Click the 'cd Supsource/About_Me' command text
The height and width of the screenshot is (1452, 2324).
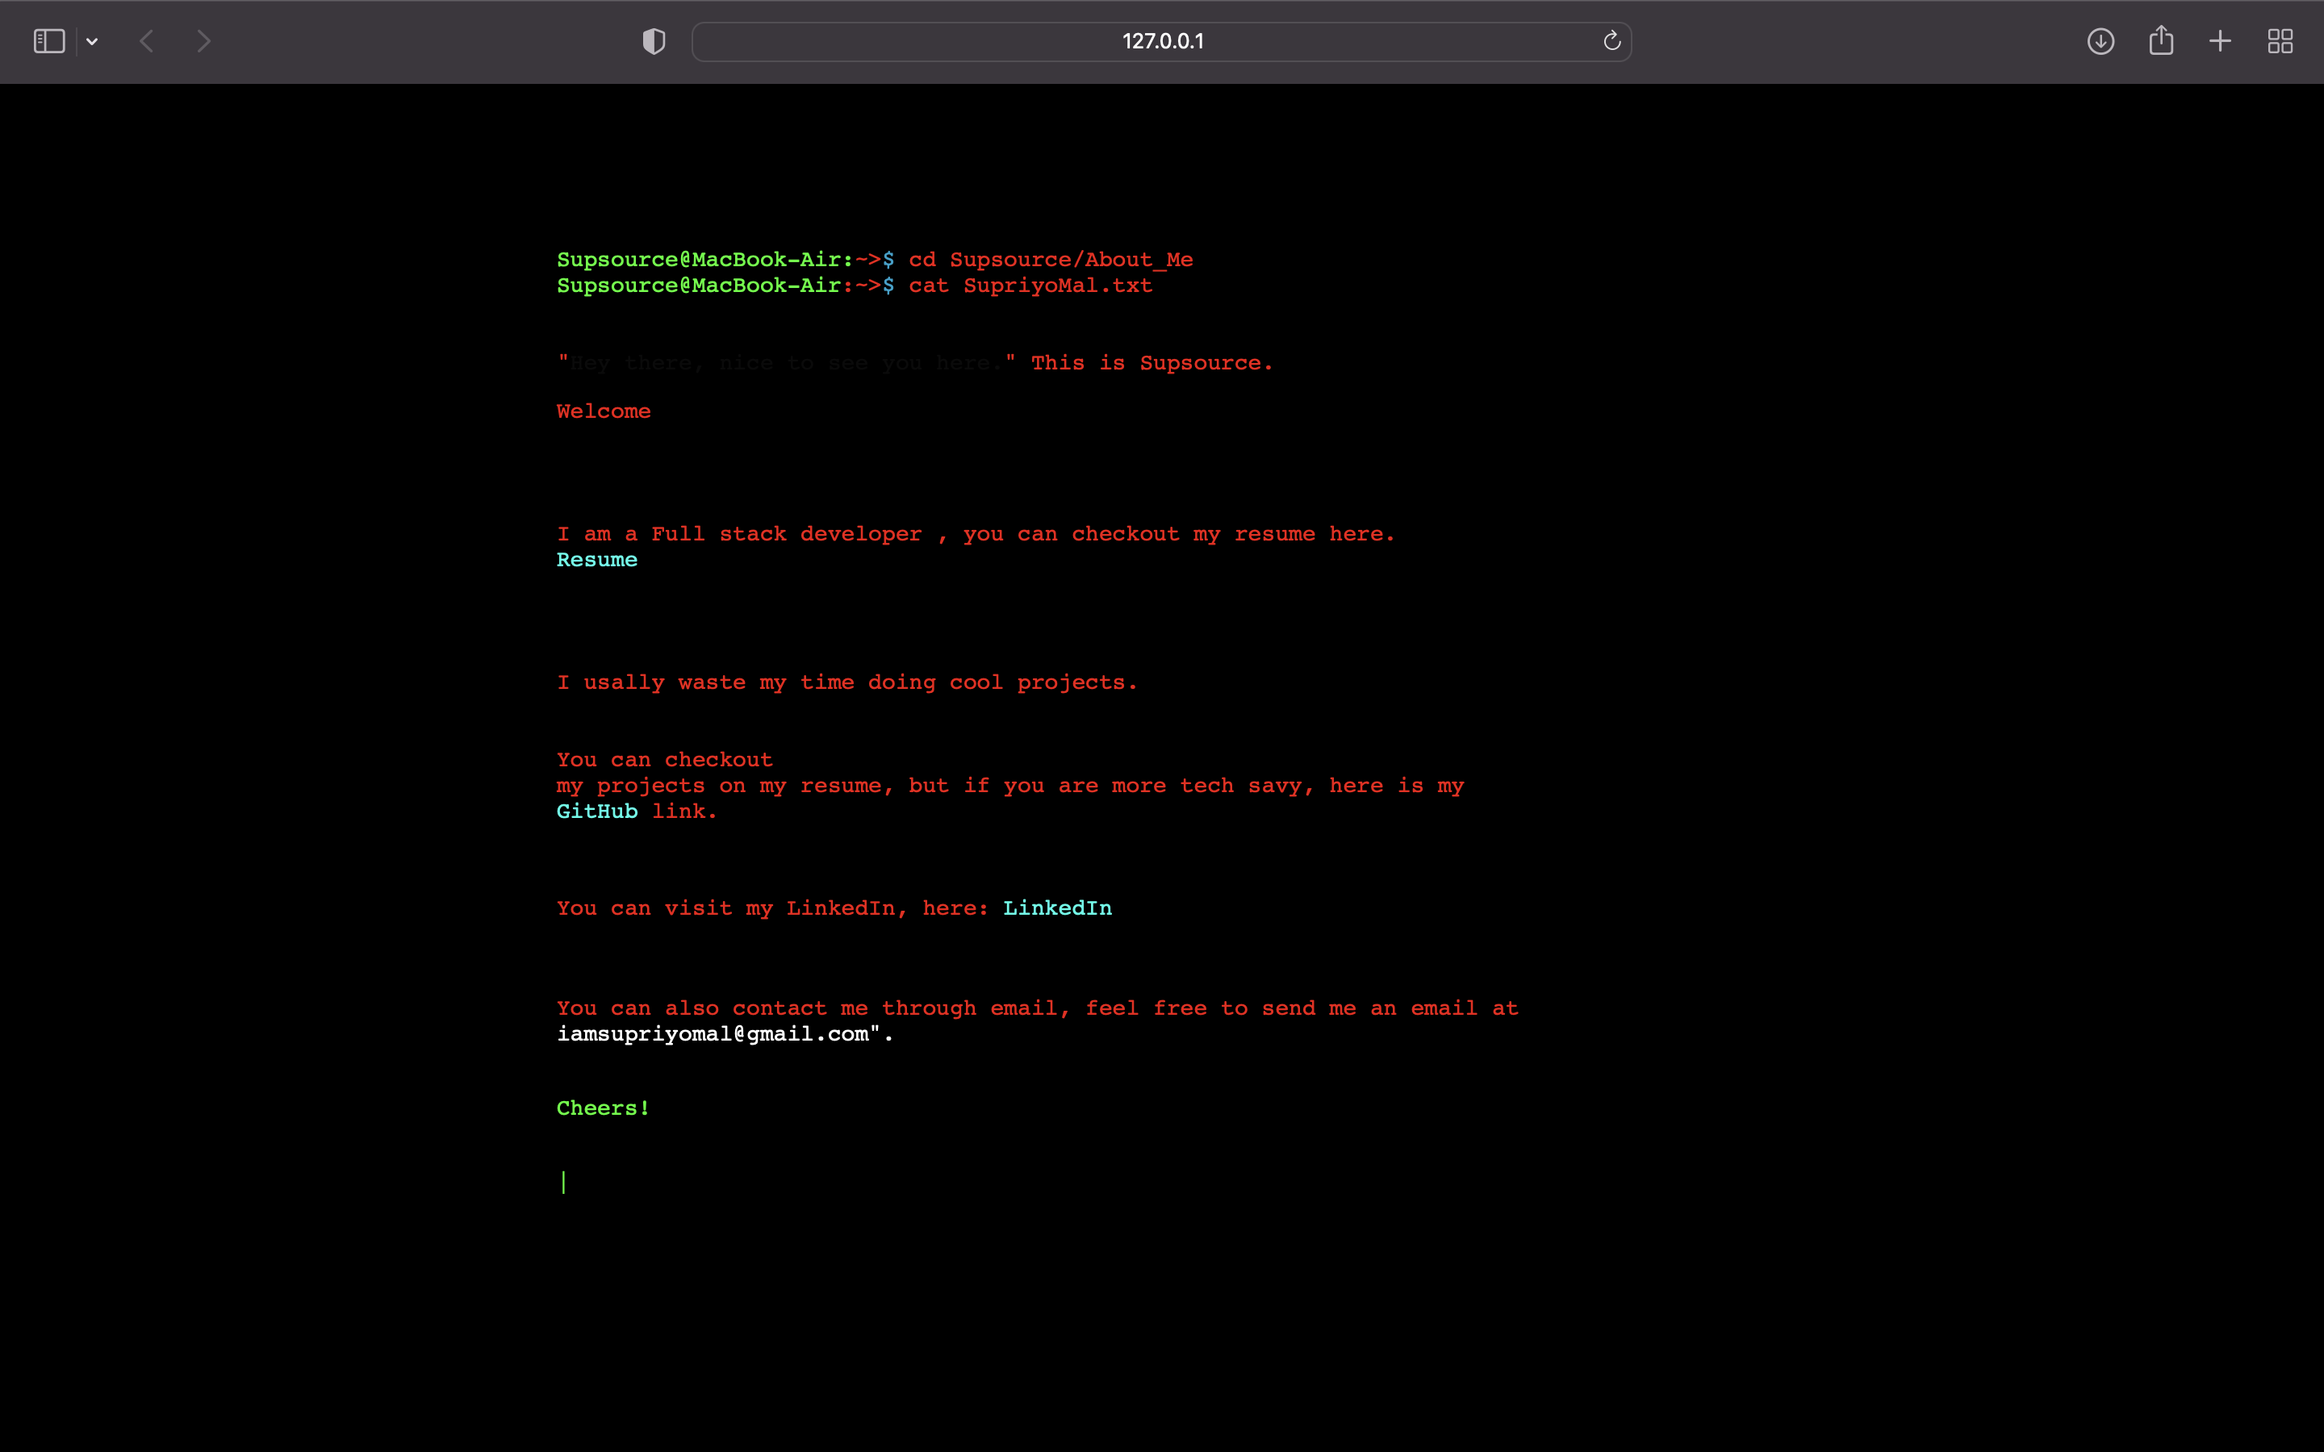click(x=1051, y=261)
